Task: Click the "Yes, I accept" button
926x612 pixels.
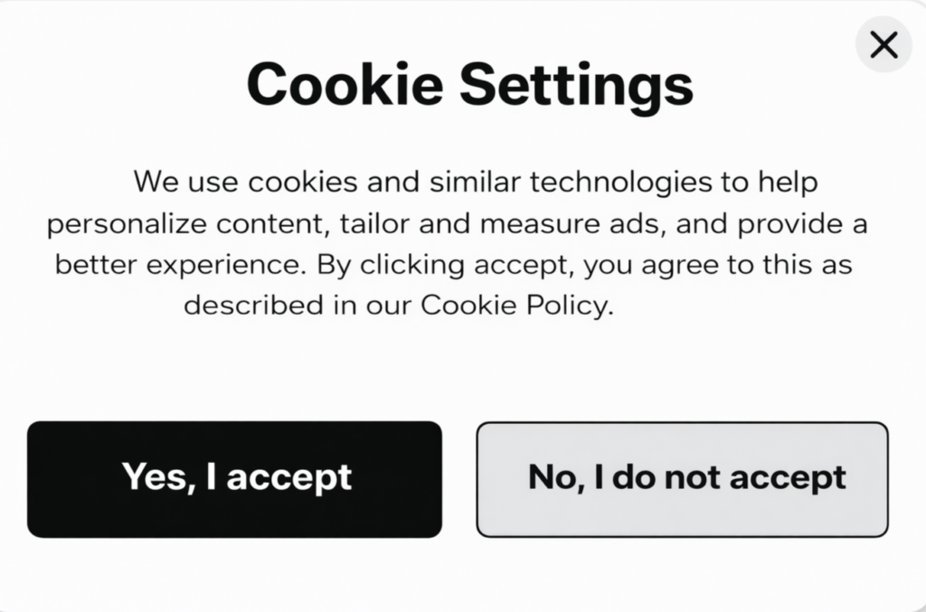Action: (x=235, y=479)
